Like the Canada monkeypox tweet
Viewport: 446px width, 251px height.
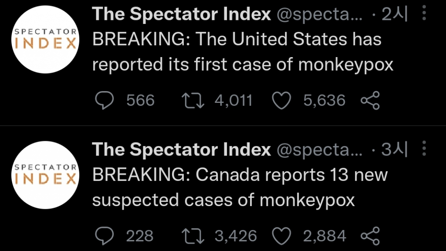tap(281, 236)
